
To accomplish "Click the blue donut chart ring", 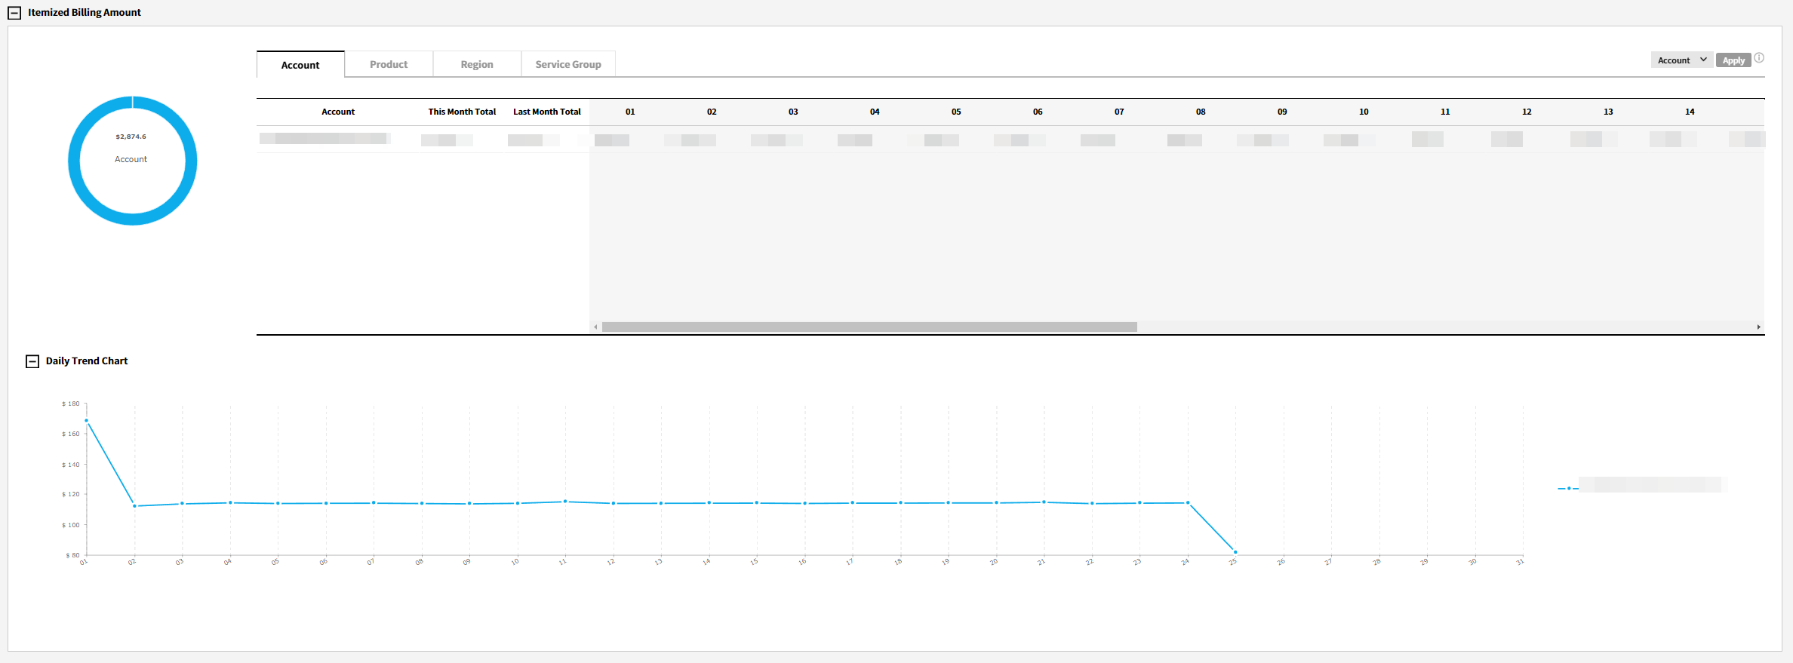I will [74, 161].
